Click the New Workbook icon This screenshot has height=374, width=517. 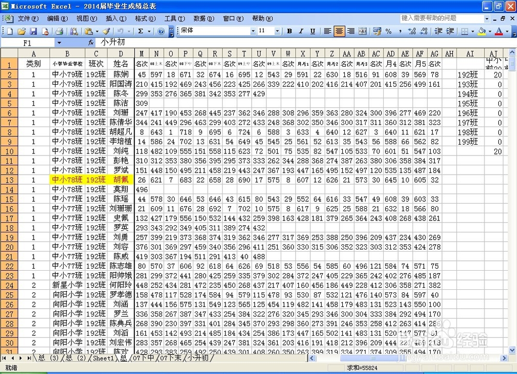(x=9, y=31)
